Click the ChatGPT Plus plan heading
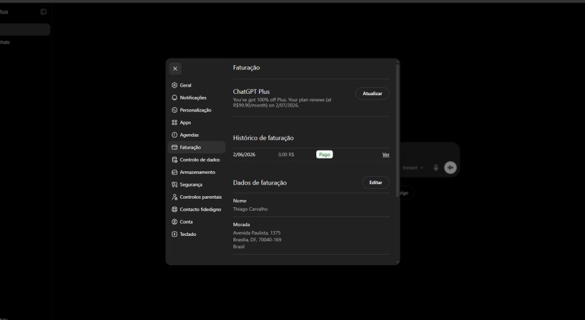The image size is (585, 320). (251, 92)
